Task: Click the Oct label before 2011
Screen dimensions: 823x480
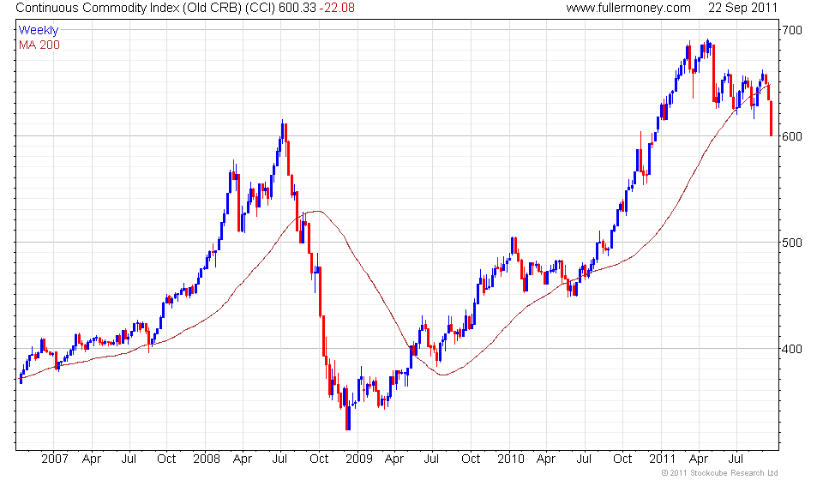Action: coord(622,459)
